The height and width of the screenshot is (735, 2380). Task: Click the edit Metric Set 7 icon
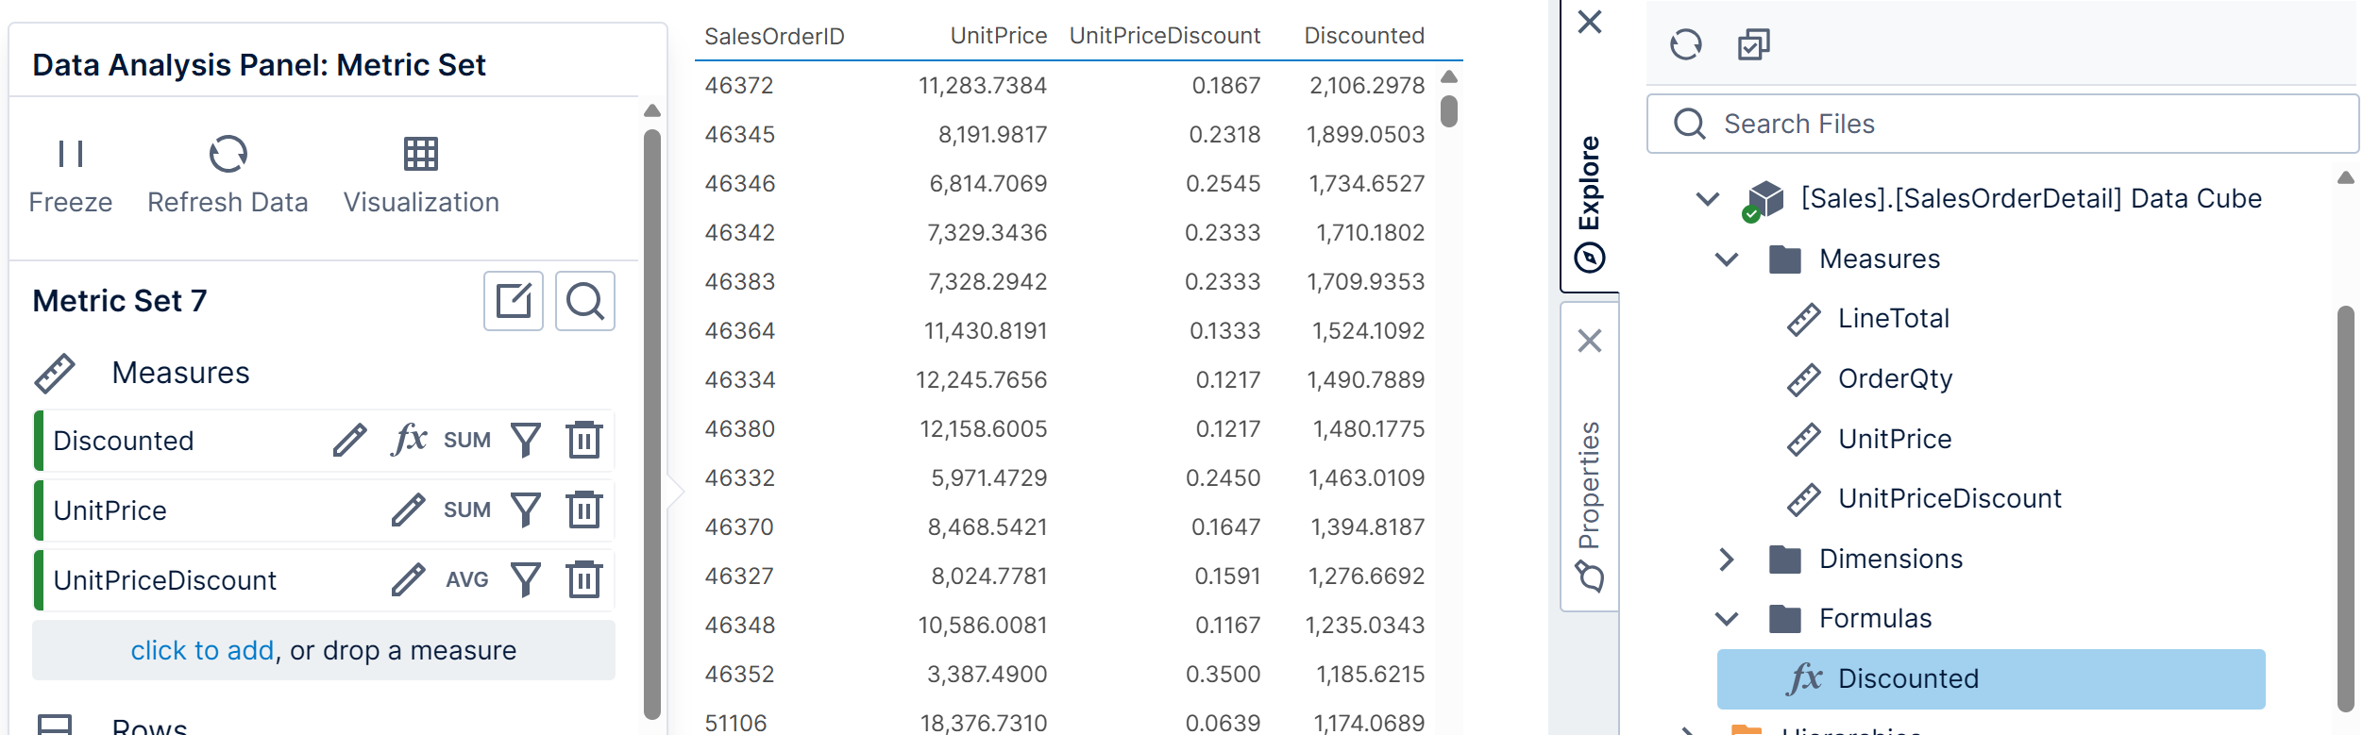point(514,301)
